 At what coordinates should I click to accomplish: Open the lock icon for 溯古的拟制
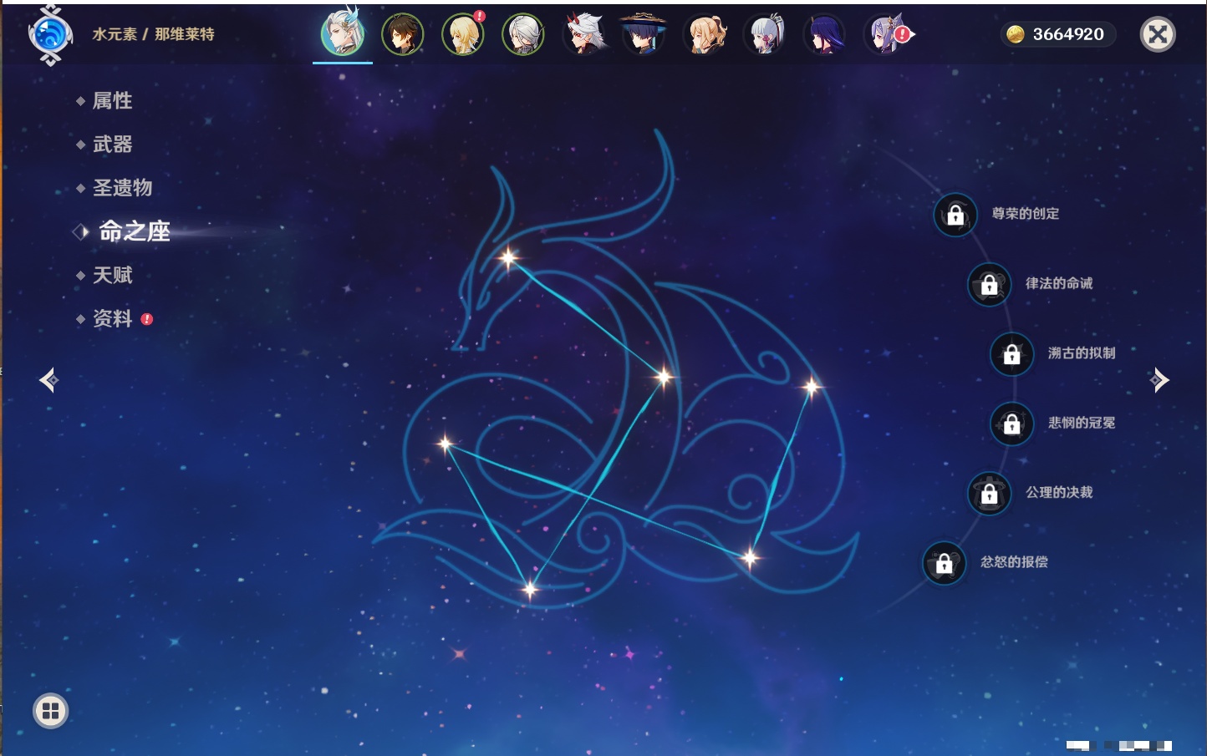point(1011,354)
